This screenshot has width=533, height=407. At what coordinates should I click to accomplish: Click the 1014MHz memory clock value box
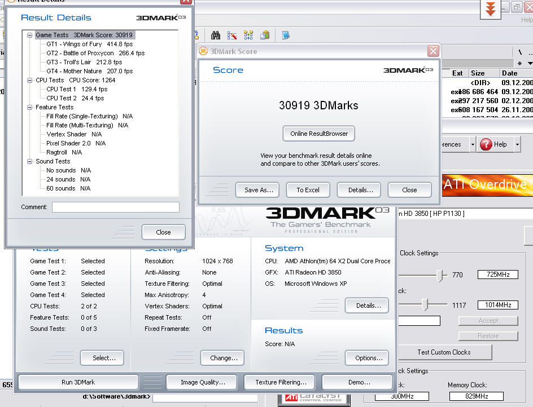pyautogui.click(x=498, y=305)
